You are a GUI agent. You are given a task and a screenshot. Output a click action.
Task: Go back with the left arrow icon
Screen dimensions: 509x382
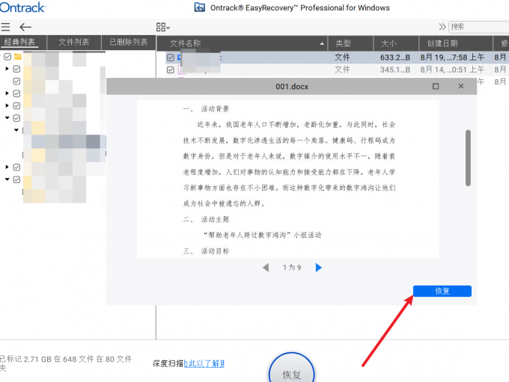pos(25,27)
